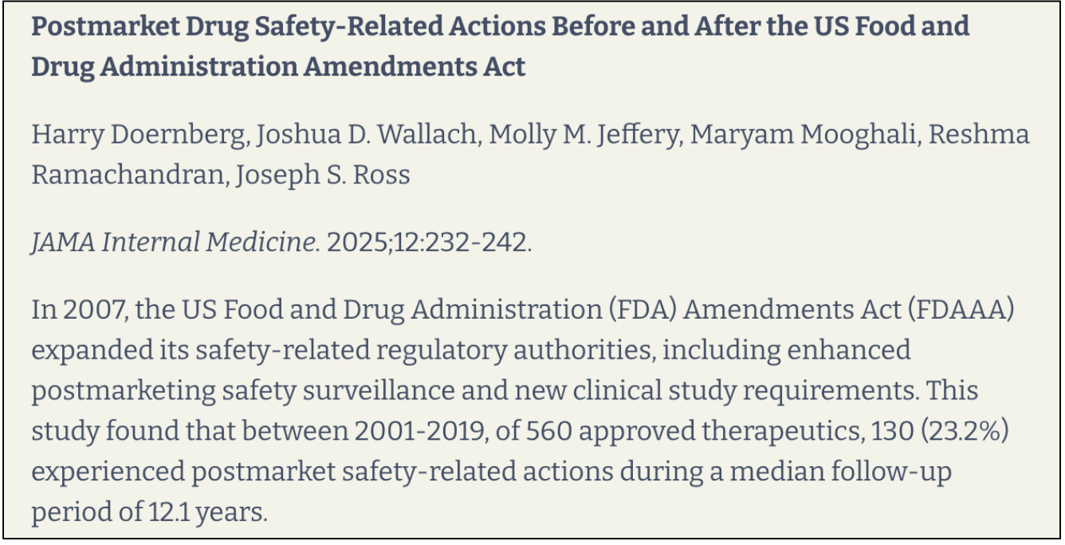Viewport: 1065px width, 545px height.
Task: Open author Joseph S. Ross
Action: [x=323, y=175]
